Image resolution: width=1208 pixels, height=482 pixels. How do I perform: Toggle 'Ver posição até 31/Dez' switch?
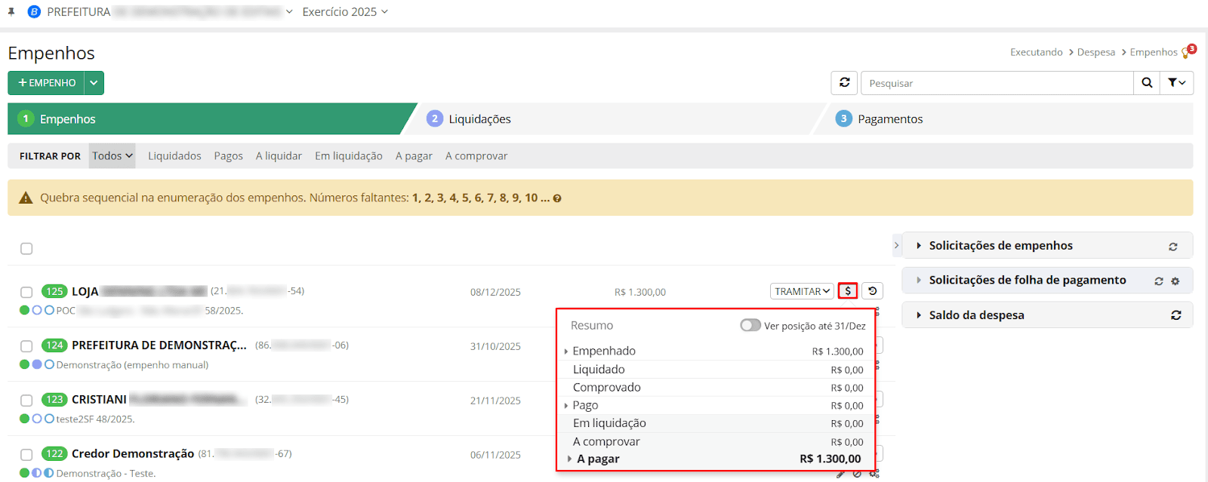pos(750,325)
